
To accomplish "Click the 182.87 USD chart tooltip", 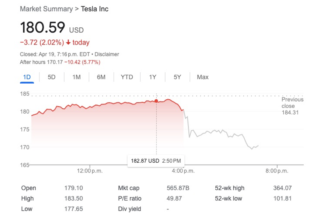I will tap(156, 161).
